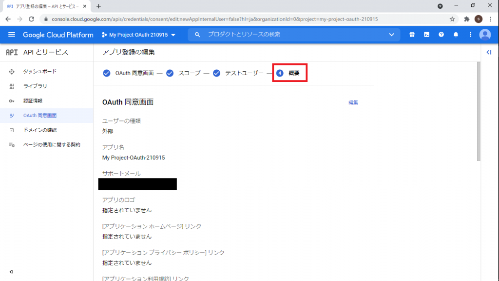Click the ライブラリ sidebar icon
499x281 pixels.
12,86
